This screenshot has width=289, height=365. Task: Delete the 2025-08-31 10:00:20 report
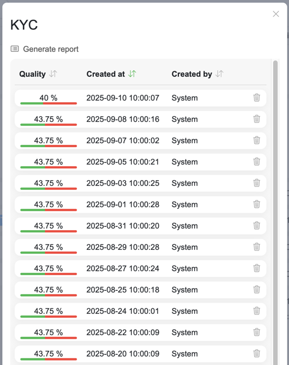pyautogui.click(x=256, y=226)
